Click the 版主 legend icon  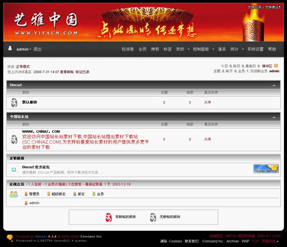click(75, 194)
